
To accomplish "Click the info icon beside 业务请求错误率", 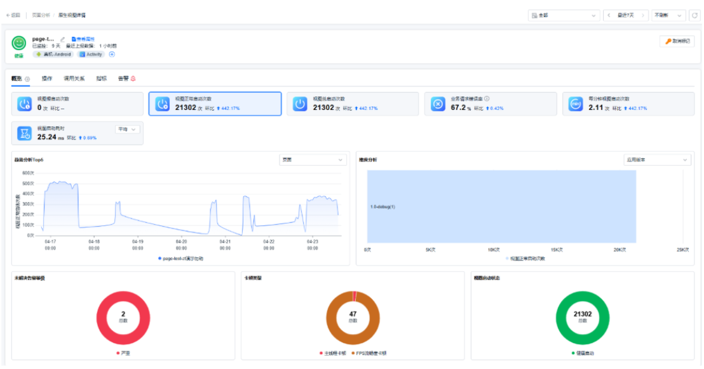I will (x=487, y=98).
